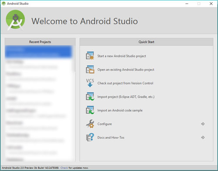The image size is (218, 171).
Task: Click the small Android Studio title bar icon
Action: (3, 3)
